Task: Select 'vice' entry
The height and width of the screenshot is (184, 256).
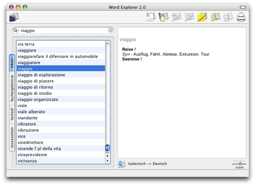Action: point(61,136)
